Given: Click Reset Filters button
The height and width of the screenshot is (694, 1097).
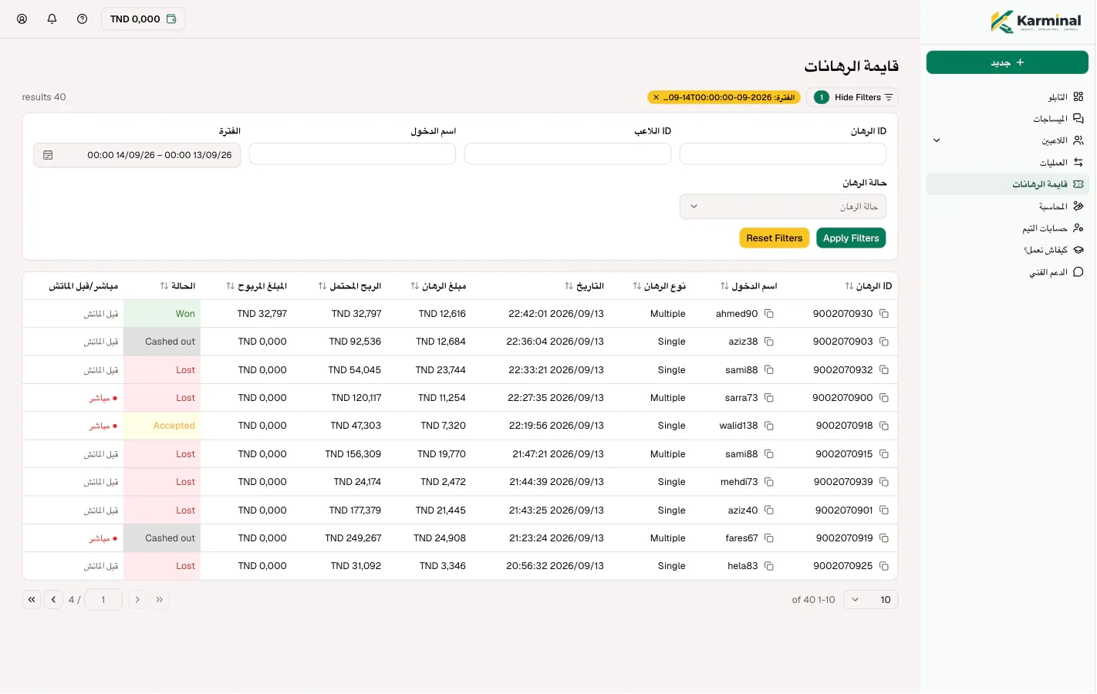Looking at the screenshot, I should point(774,238).
